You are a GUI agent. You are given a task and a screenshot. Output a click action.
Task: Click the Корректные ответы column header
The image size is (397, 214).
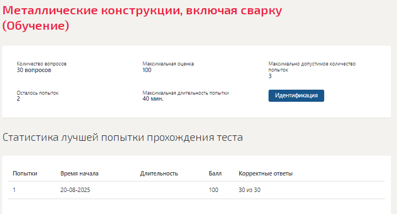point(266,173)
